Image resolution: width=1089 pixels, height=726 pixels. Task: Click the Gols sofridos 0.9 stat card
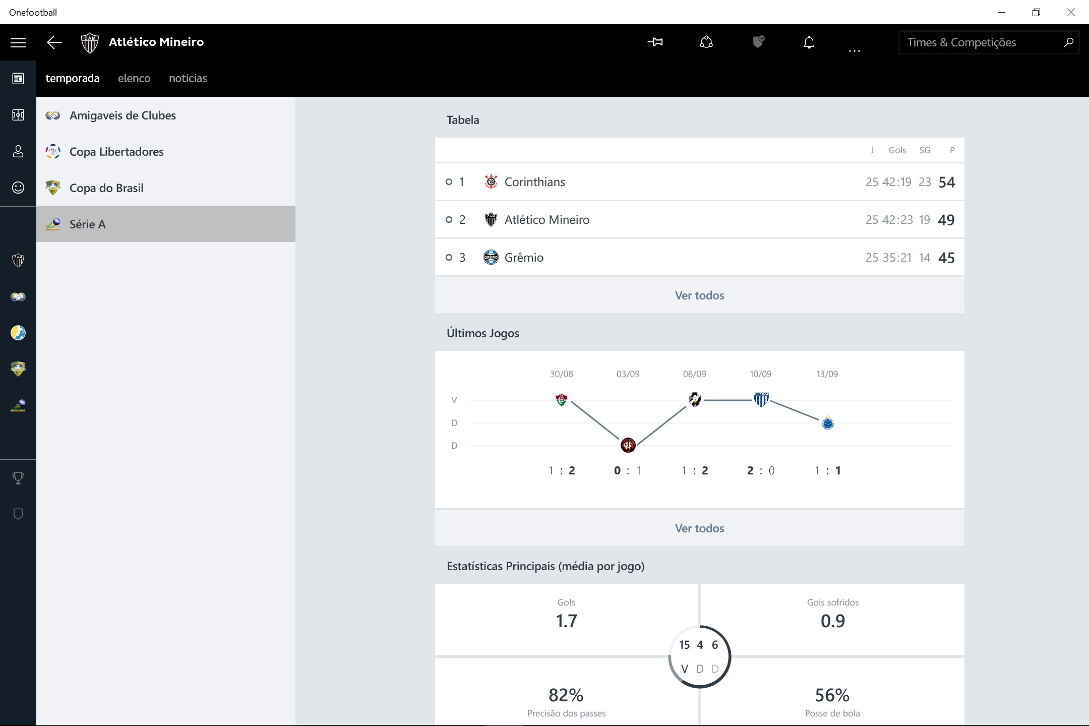click(832, 619)
